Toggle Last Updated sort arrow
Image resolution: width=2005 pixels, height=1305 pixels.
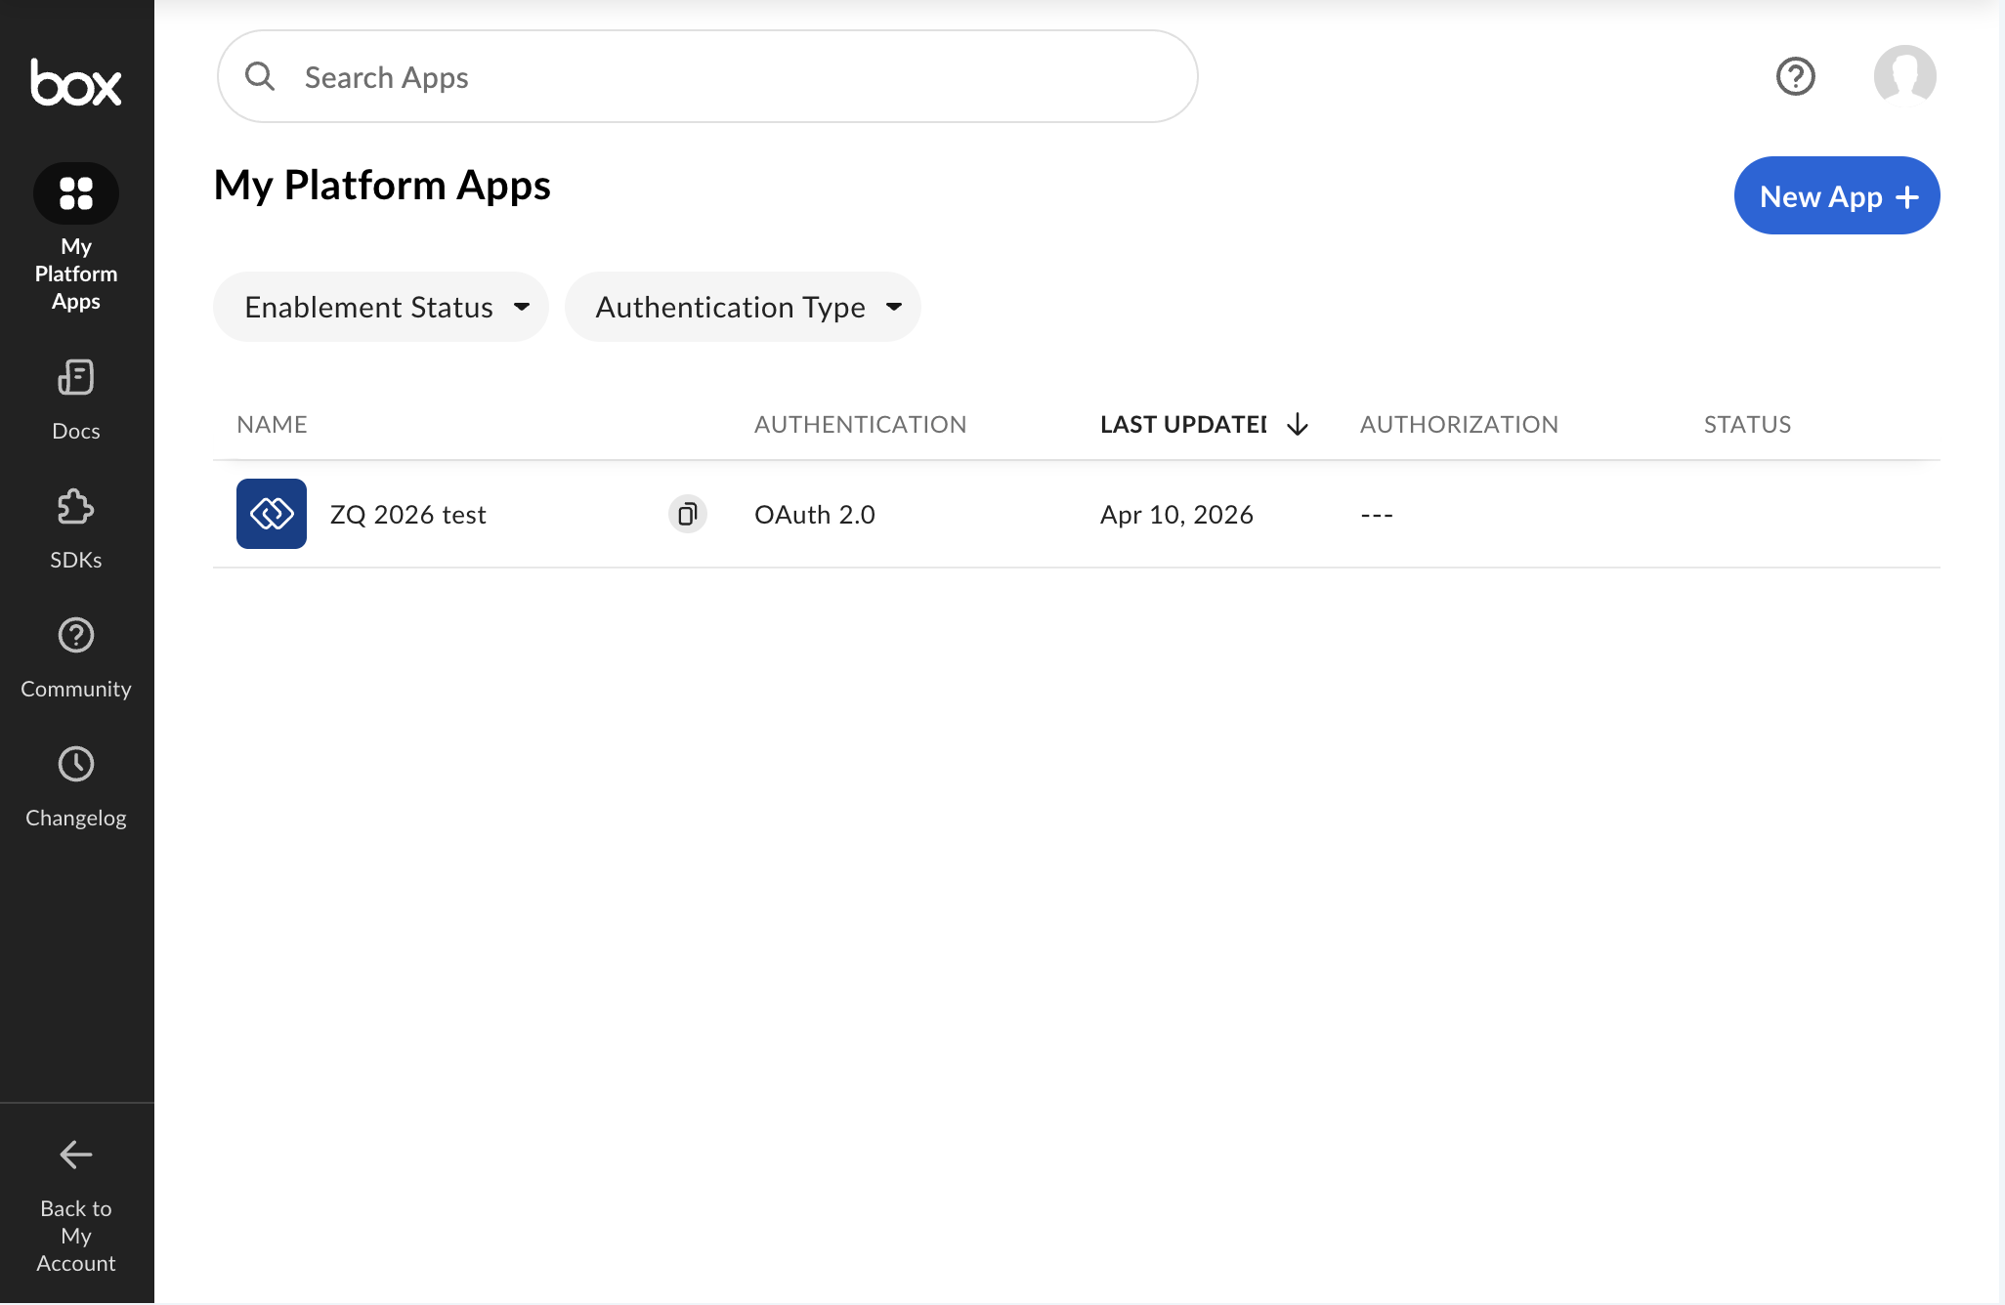tap(1298, 424)
